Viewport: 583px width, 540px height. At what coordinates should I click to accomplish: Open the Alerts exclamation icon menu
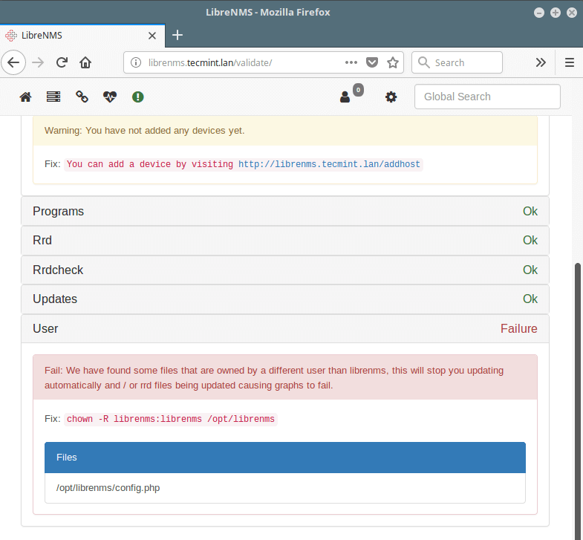138,97
